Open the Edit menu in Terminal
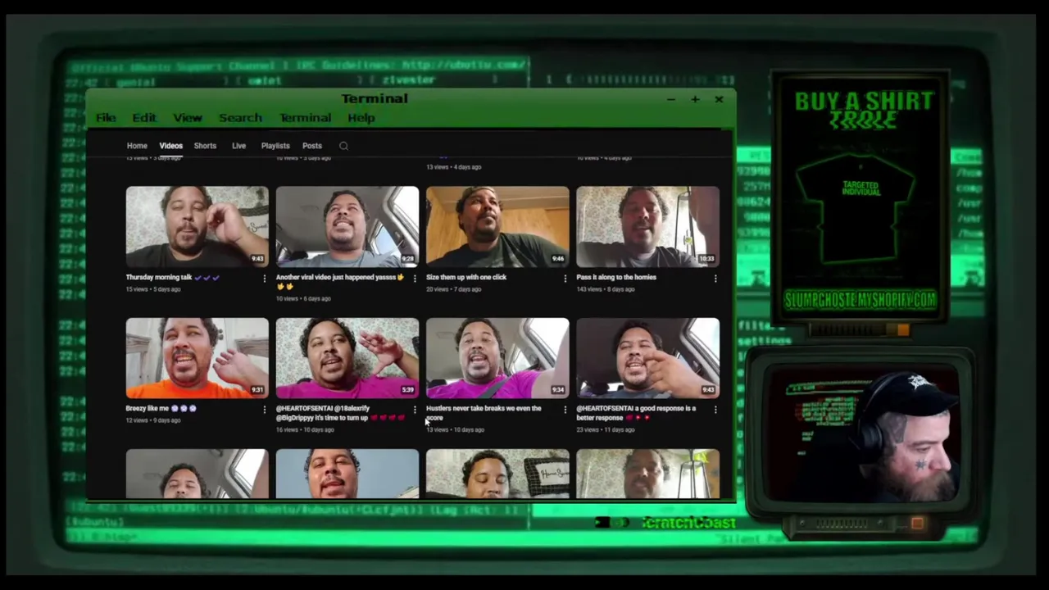 tap(144, 118)
